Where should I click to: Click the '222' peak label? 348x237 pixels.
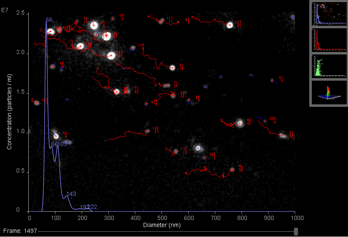click(x=92, y=207)
